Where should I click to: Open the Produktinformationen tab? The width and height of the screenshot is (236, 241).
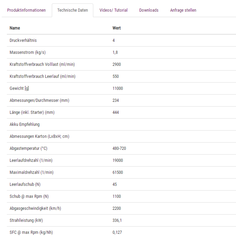click(26, 10)
